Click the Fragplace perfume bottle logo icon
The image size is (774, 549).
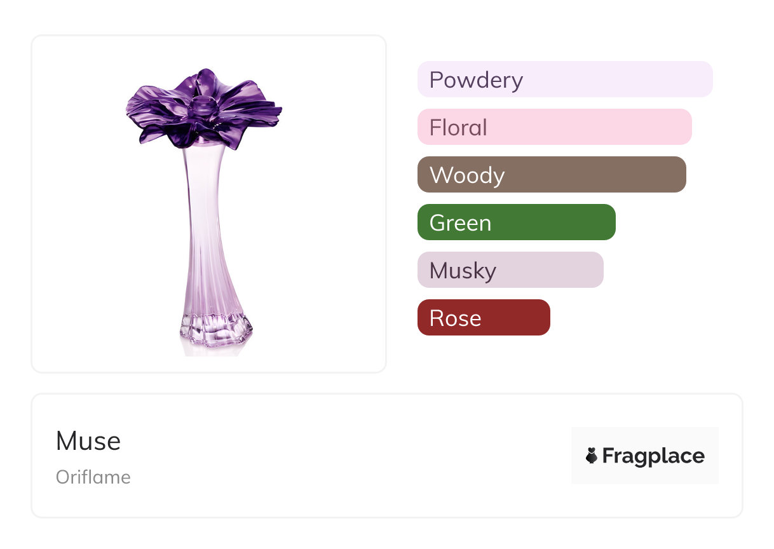(x=592, y=456)
